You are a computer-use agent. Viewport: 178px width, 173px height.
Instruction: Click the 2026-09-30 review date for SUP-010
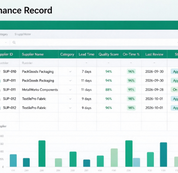(154, 72)
